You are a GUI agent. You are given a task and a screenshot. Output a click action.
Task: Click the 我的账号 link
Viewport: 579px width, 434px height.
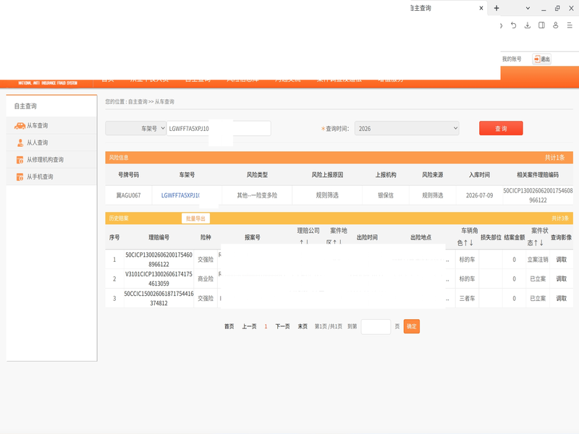(x=512, y=59)
